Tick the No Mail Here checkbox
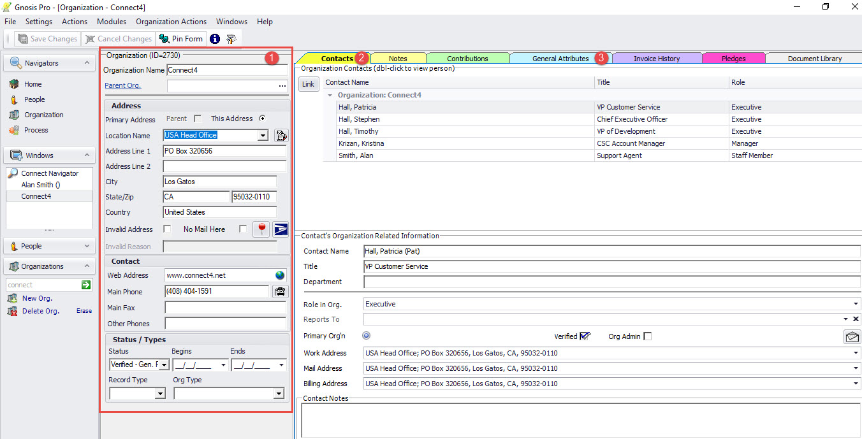862x439 pixels. pos(242,229)
